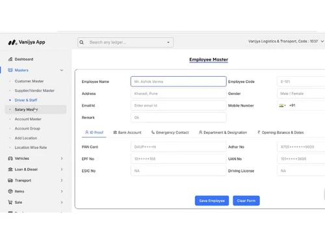325x244 pixels.
Task: Click the PAN Card input field
Action: coord(179,147)
